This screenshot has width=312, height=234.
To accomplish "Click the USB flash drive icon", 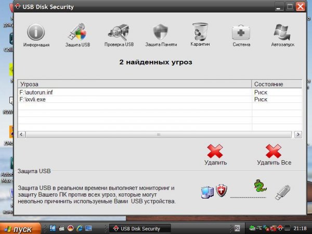I will coord(283,192).
